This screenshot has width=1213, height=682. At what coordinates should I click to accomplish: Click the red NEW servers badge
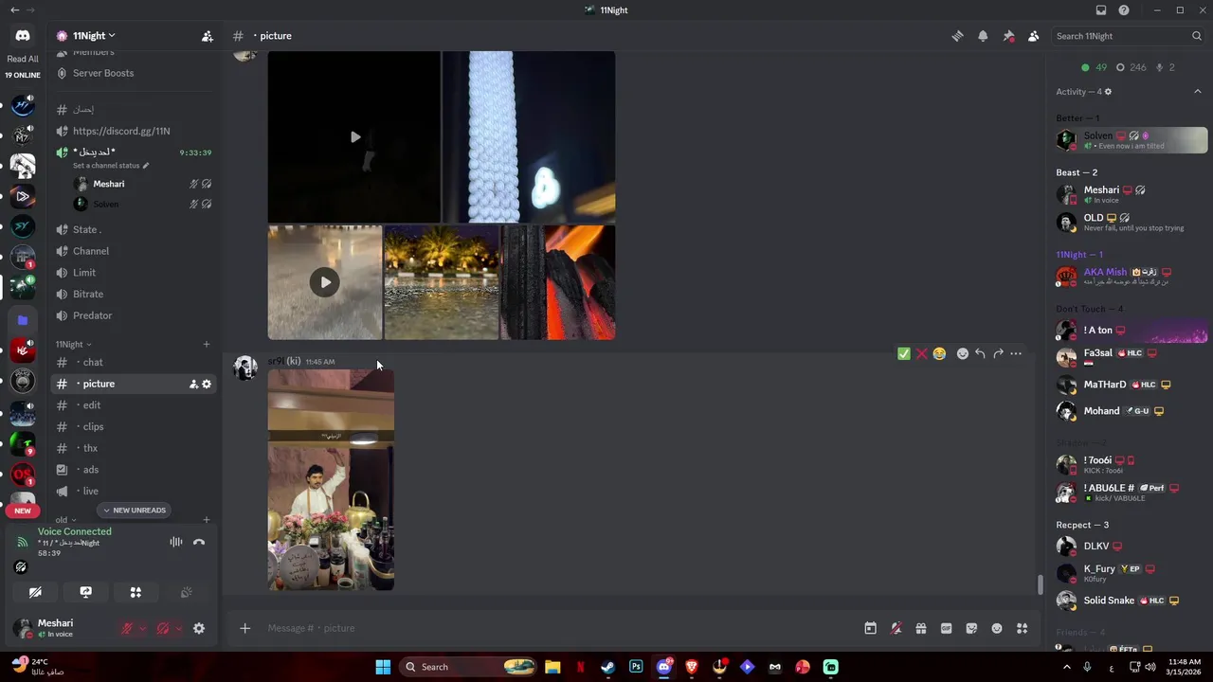point(23,511)
